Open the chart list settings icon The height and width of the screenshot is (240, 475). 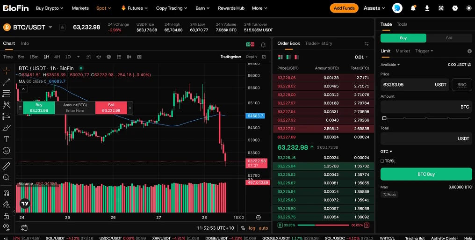click(119, 57)
